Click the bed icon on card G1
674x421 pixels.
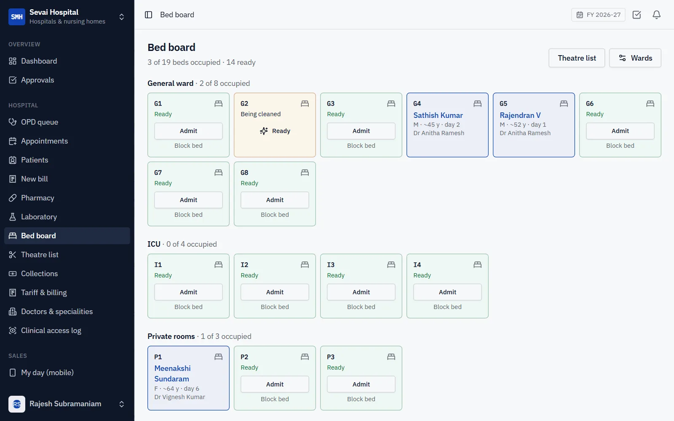pos(218,104)
